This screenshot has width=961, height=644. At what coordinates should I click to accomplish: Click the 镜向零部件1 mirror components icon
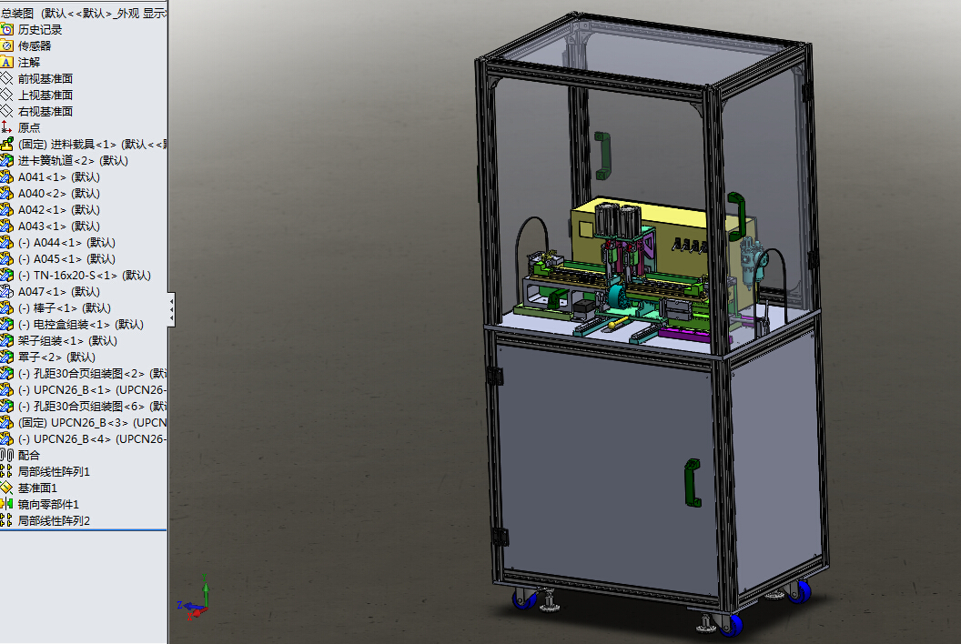6,504
